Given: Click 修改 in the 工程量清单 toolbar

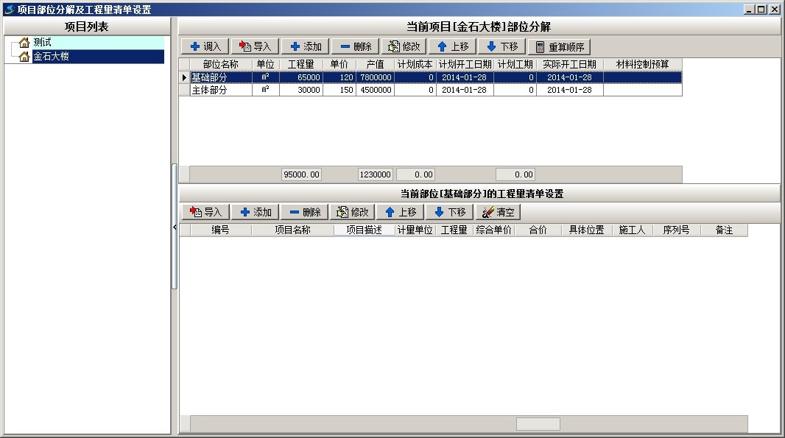Looking at the screenshot, I should pos(352,212).
